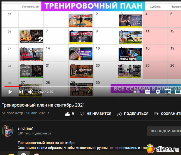Skip to the next video
This screenshot has width=181, height=155.
[x=21, y=92]
